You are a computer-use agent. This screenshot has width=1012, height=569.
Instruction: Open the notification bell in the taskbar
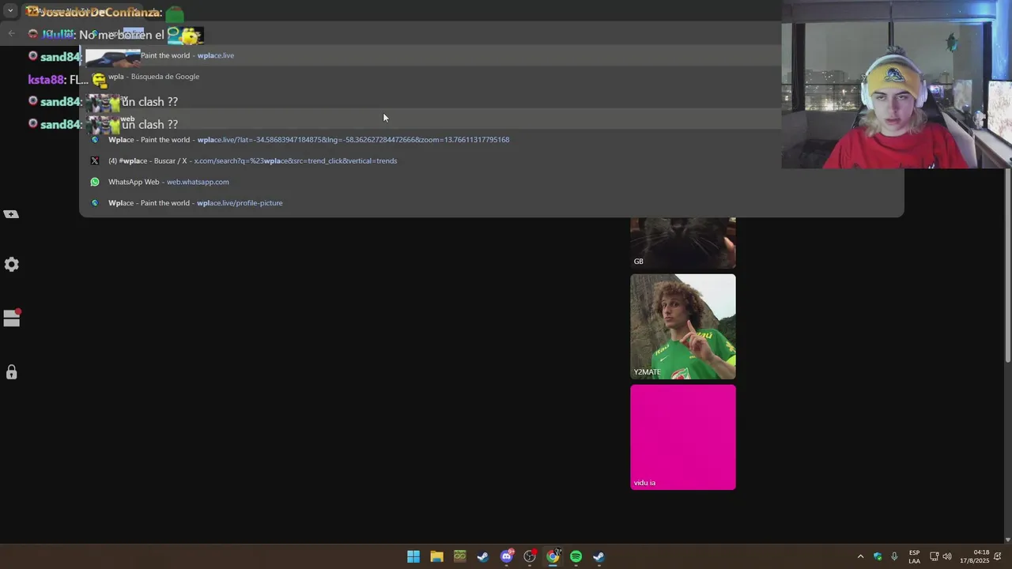[x=998, y=556]
